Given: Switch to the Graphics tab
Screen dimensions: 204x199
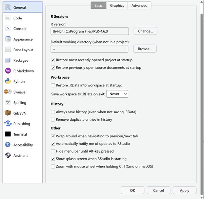Looking at the screenshot, I should tap(117, 5).
